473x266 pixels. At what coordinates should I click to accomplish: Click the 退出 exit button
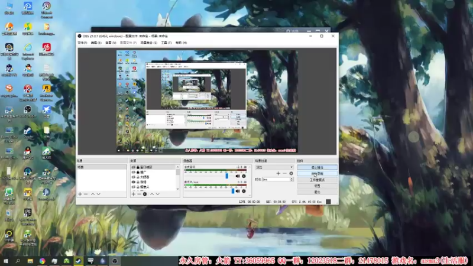tap(317, 192)
